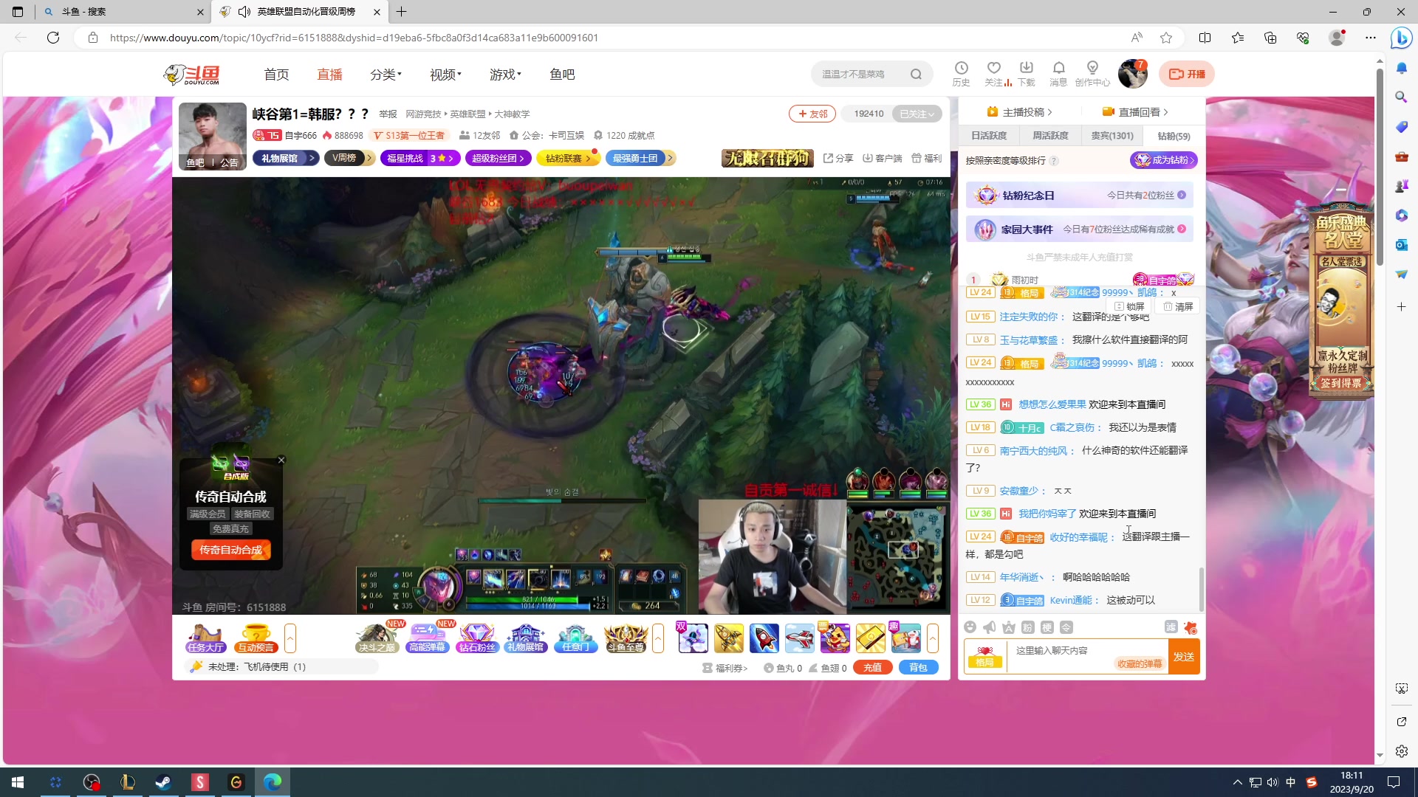Open 决斗之巅 activity icon
Screen dimensions: 1418x797
pos(377,638)
